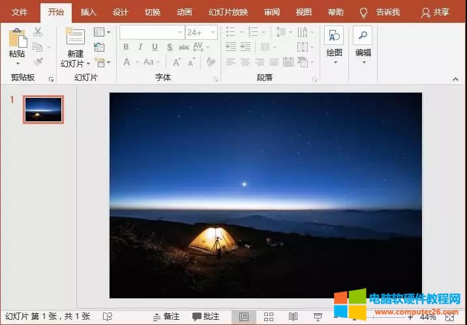Switch to the Animations (动画) tab
Screen dimensions: 467x325
[185, 12]
